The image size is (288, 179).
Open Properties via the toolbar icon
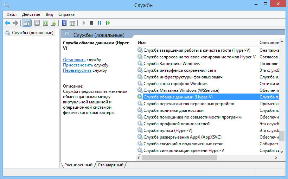tap(37, 23)
